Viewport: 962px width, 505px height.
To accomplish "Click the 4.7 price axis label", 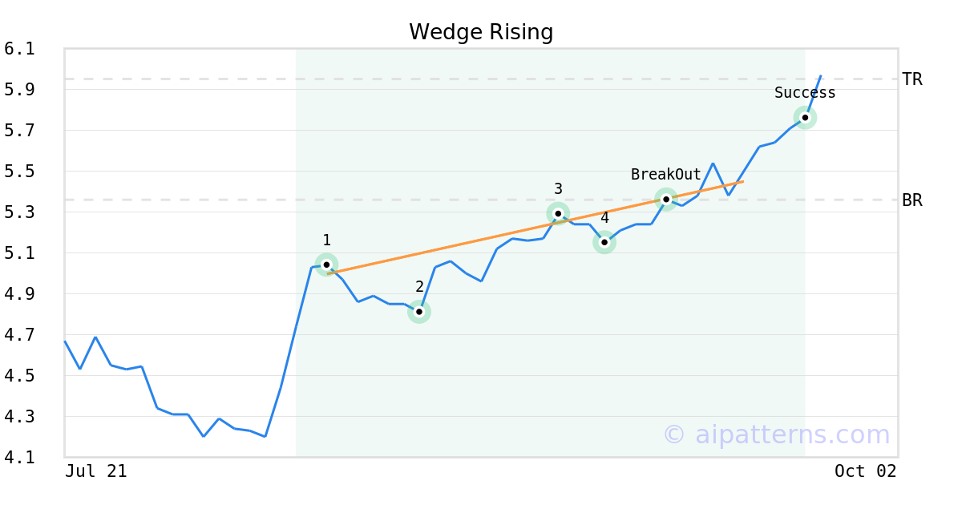I will pyautogui.click(x=19, y=335).
